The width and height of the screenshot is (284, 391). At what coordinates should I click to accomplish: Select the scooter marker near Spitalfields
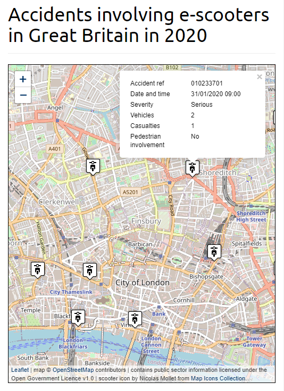tap(214, 252)
